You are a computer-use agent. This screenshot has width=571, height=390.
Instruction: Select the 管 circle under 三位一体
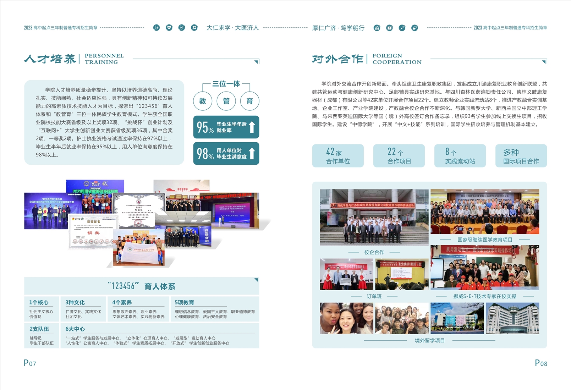226,101
